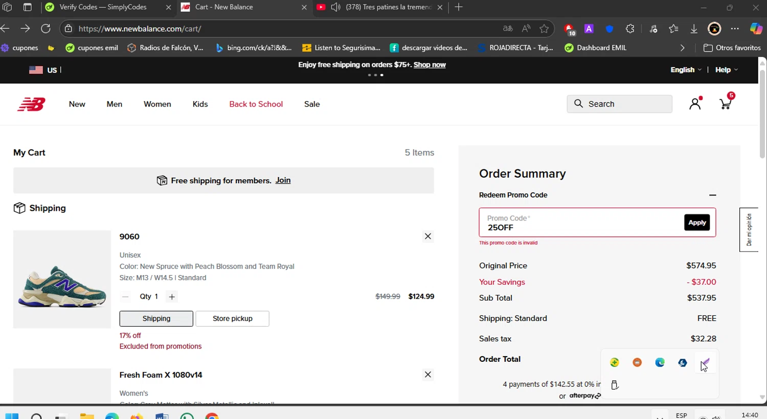Open the Downloads icon
This screenshot has width=767, height=419.
[694, 29]
